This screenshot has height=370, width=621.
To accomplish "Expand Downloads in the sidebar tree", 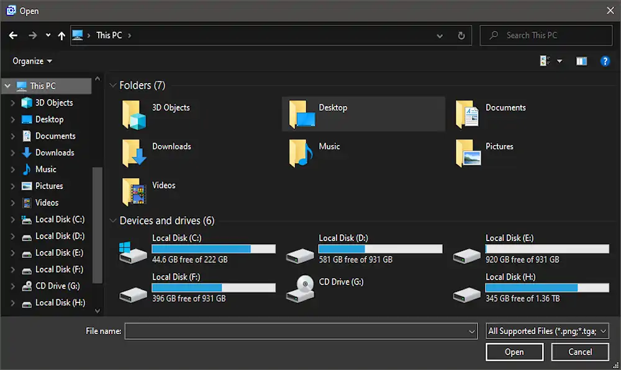I will pyautogui.click(x=12, y=153).
